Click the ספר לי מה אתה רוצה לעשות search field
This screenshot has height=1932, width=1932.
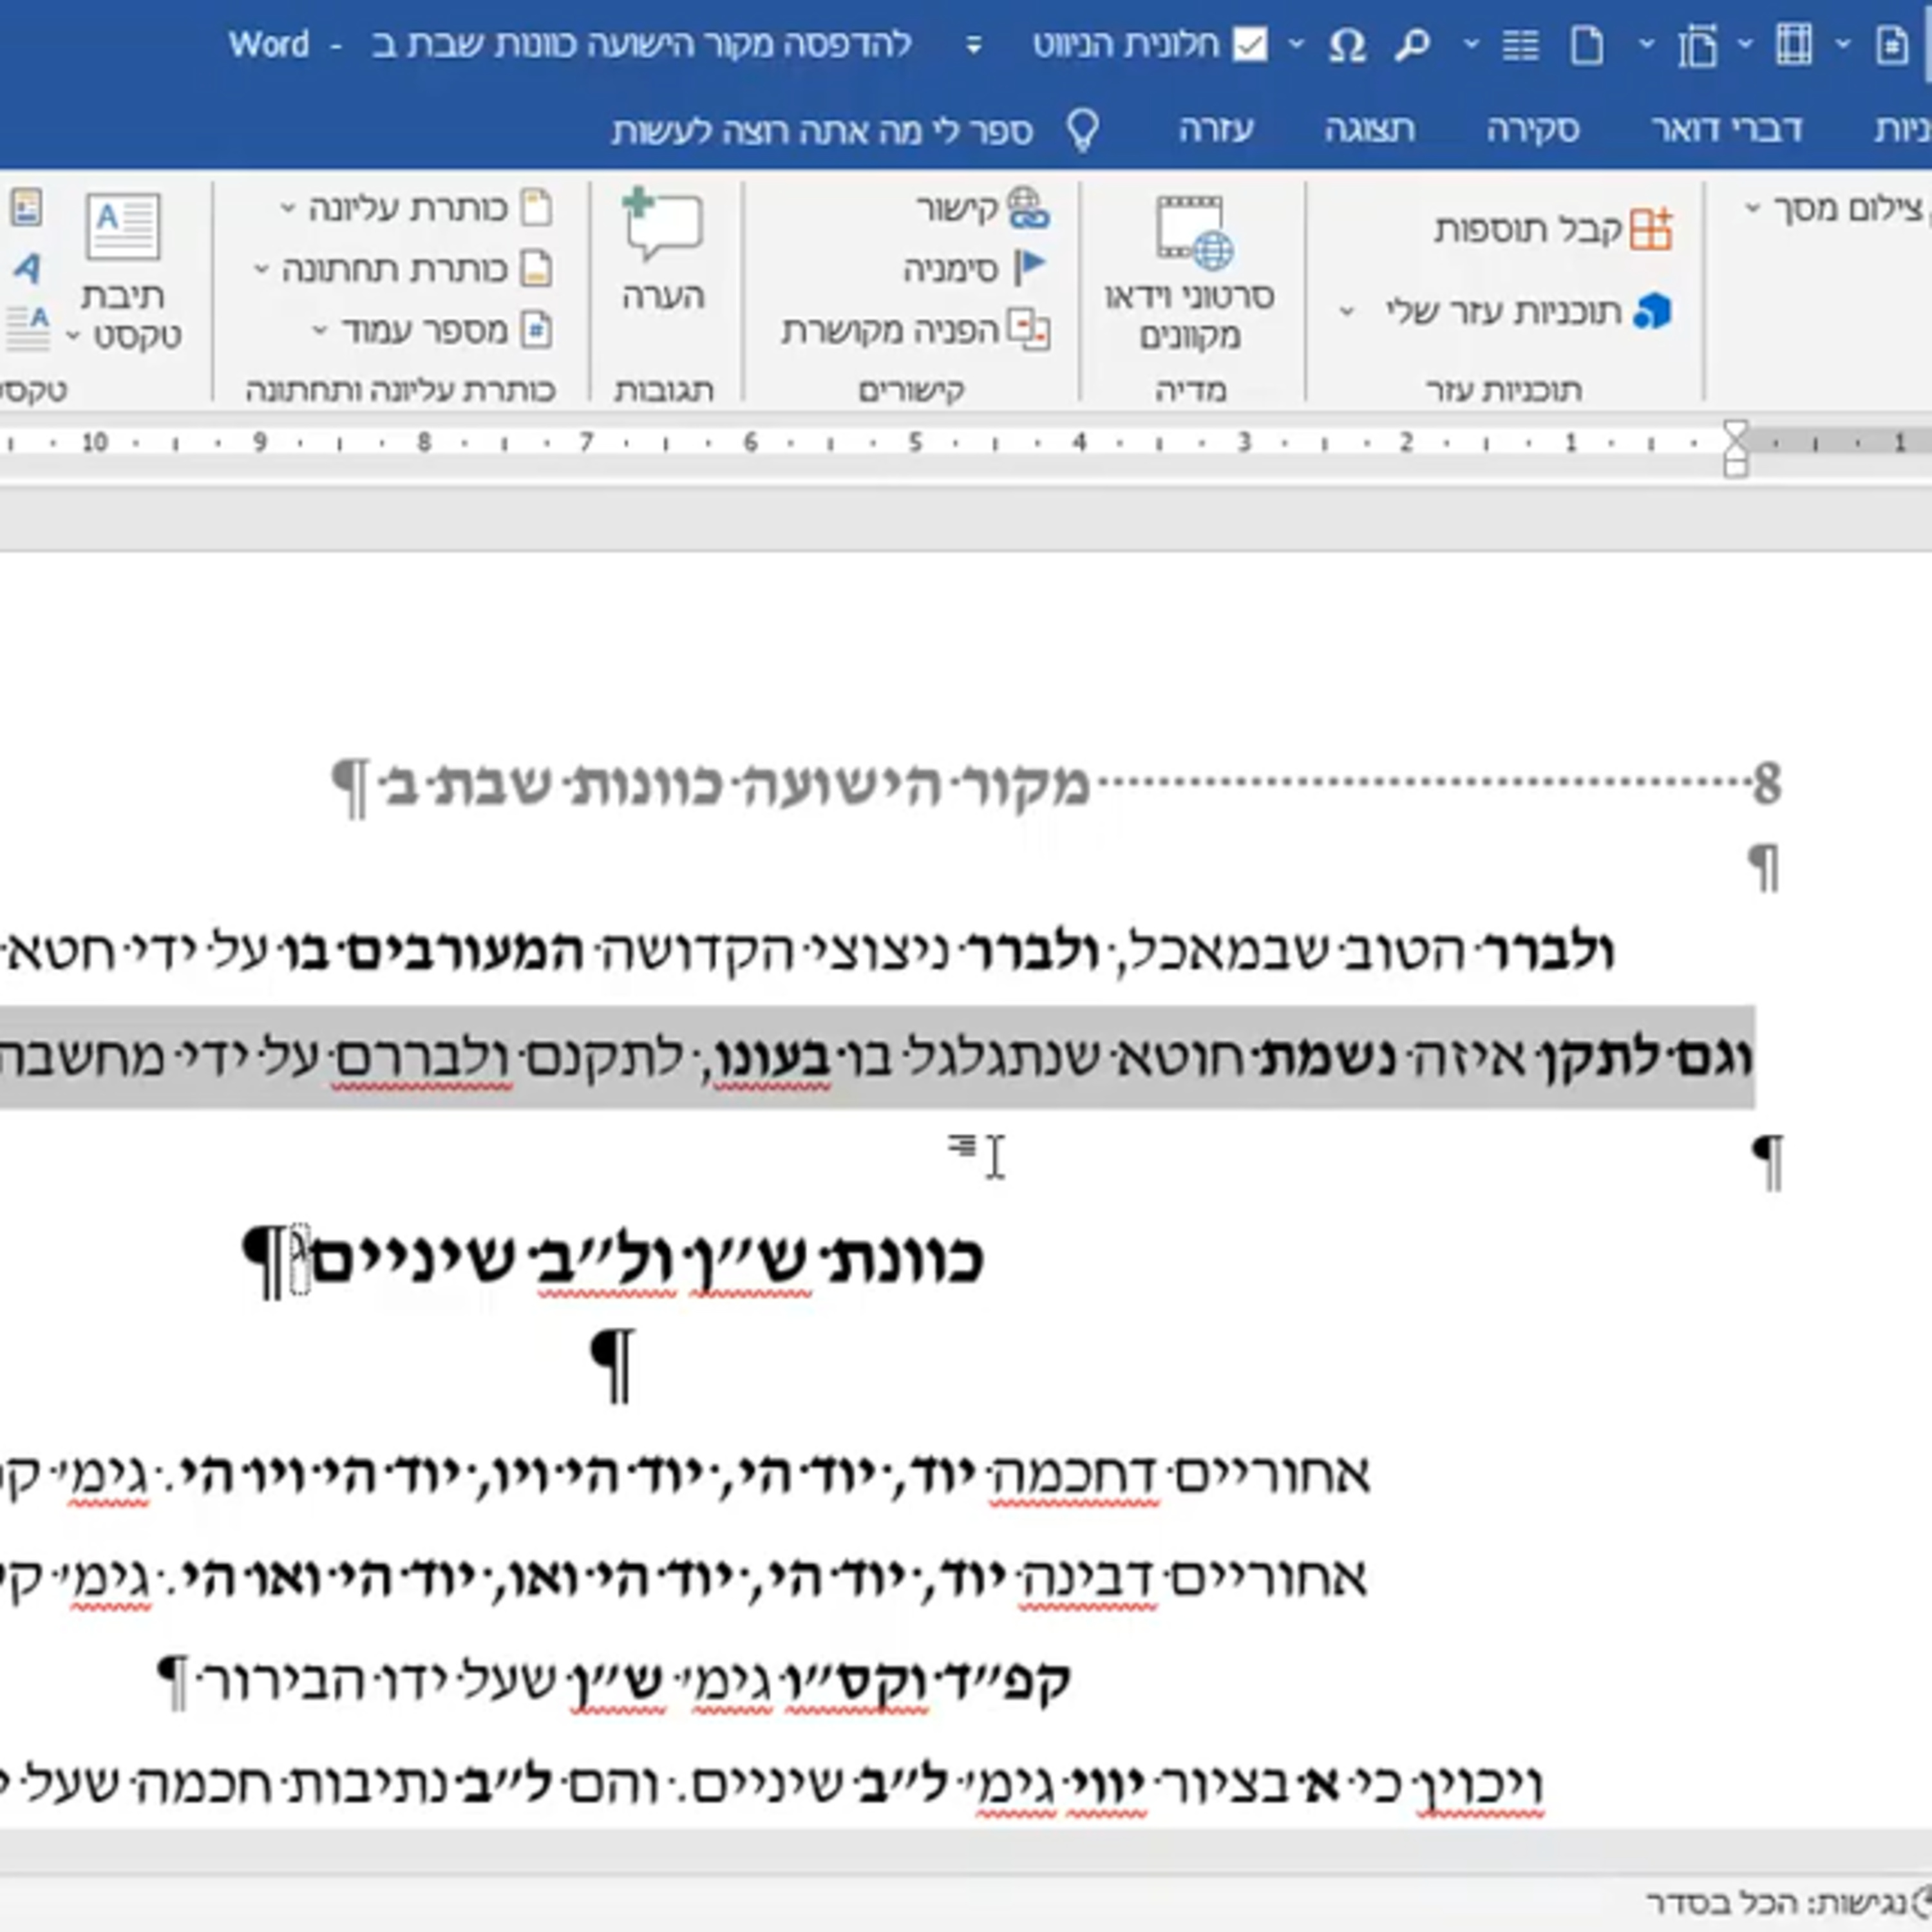(x=822, y=131)
